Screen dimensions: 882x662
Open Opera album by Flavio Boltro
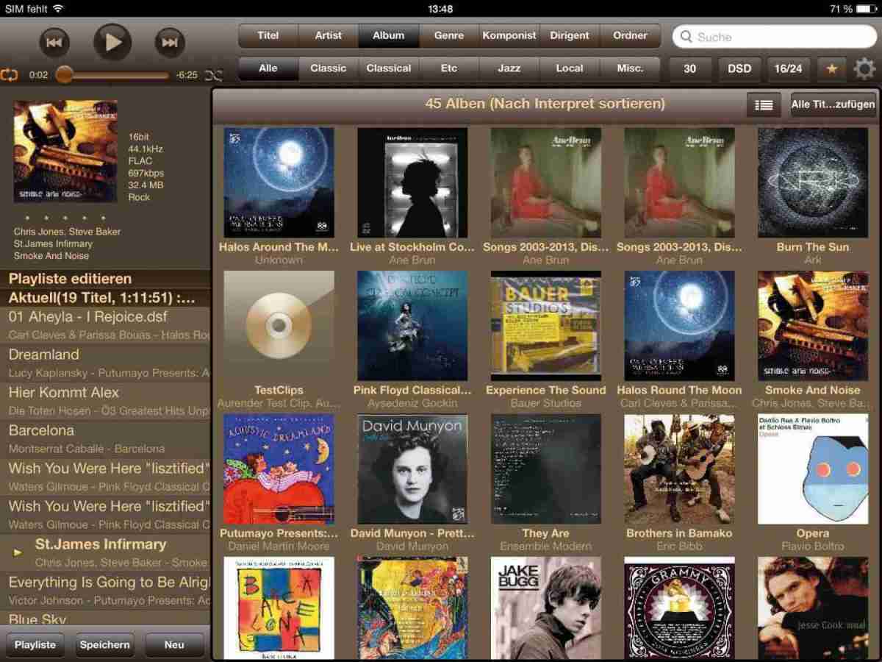[813, 469]
